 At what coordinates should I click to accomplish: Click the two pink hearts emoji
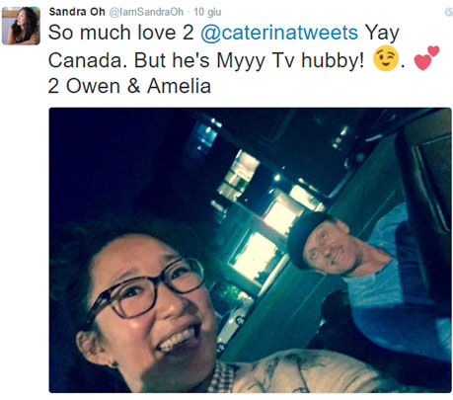(426, 58)
